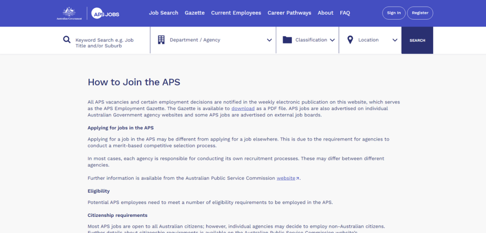Click the Department / Agency label
486x233 pixels.
[195, 40]
